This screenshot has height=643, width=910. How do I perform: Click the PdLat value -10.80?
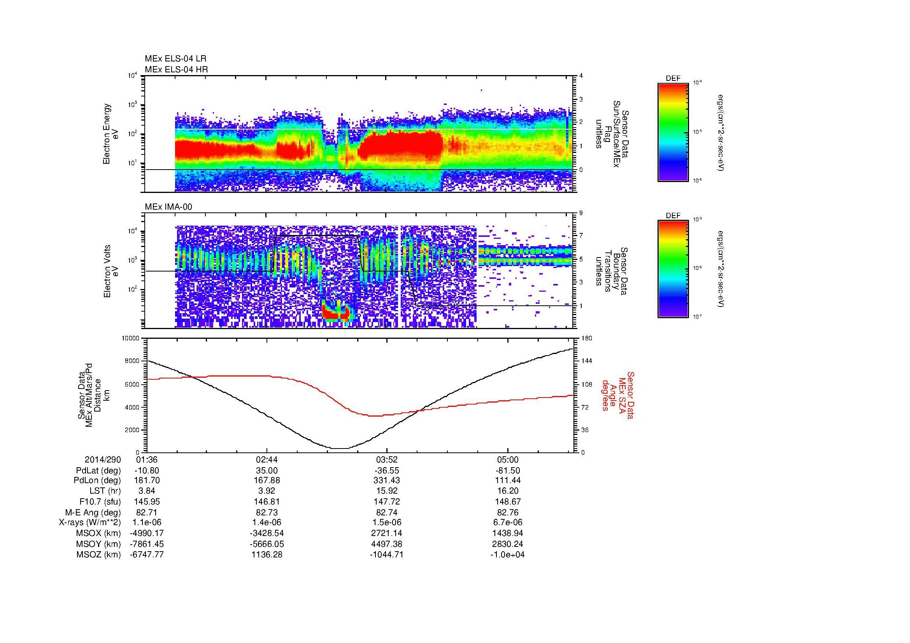[x=147, y=471]
